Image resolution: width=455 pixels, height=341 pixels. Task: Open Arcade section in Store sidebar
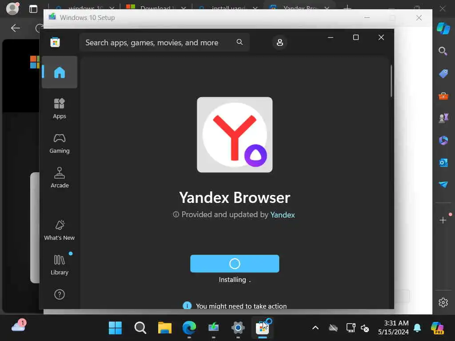[60, 178]
